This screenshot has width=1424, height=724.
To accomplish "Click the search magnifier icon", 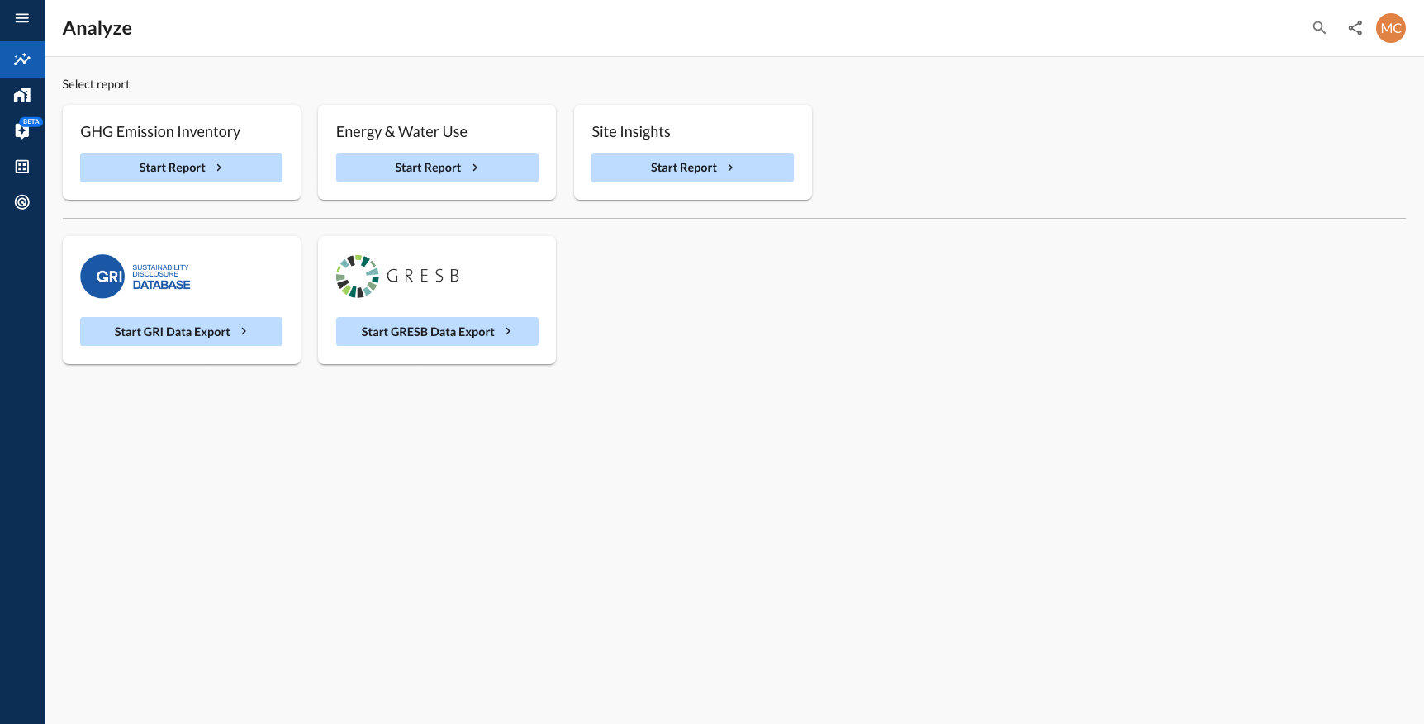I will 1319,28.
